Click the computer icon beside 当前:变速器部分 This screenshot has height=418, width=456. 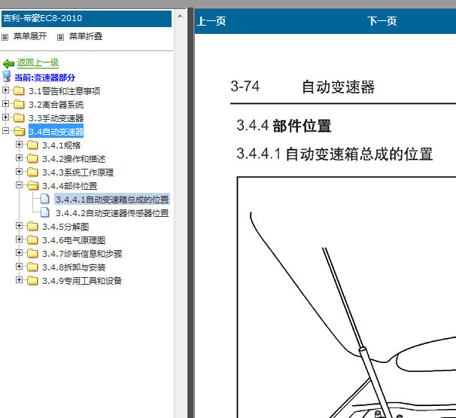pyautogui.click(x=7, y=76)
